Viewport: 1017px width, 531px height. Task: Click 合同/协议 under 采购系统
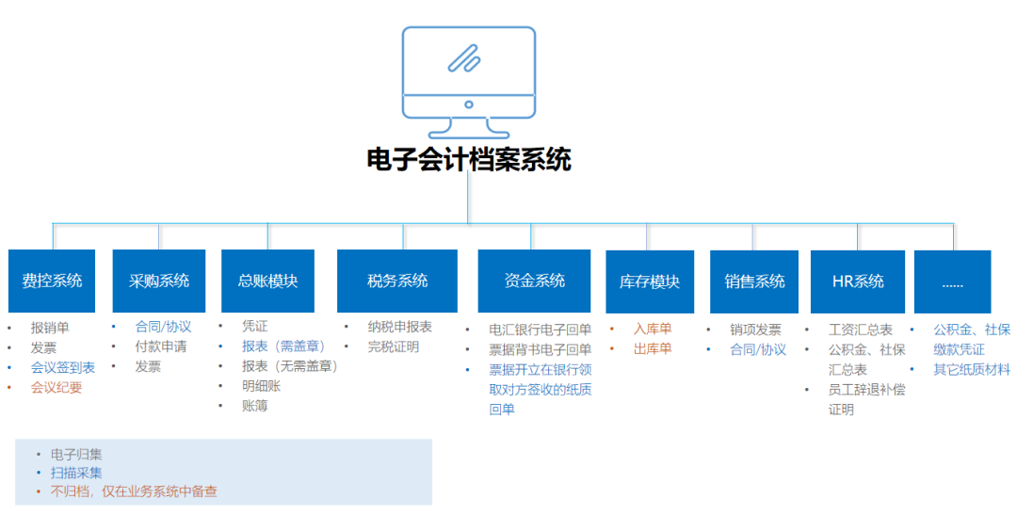point(163,327)
